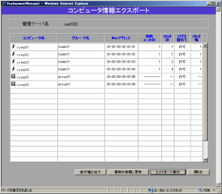Minimize the DeploymentManager window
Image resolution: width=222 pixels, height=194 pixels.
(208, 4)
